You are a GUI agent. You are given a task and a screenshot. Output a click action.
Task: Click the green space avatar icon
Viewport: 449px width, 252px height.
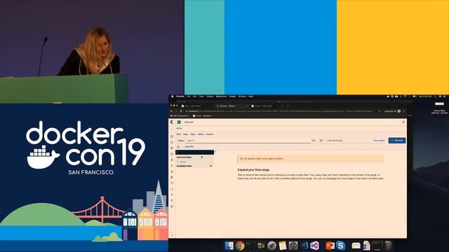click(x=179, y=122)
